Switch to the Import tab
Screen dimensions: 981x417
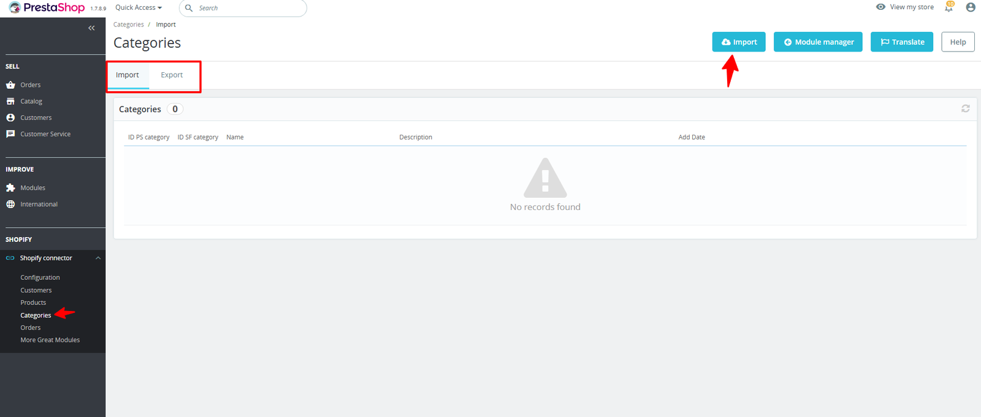(x=128, y=75)
